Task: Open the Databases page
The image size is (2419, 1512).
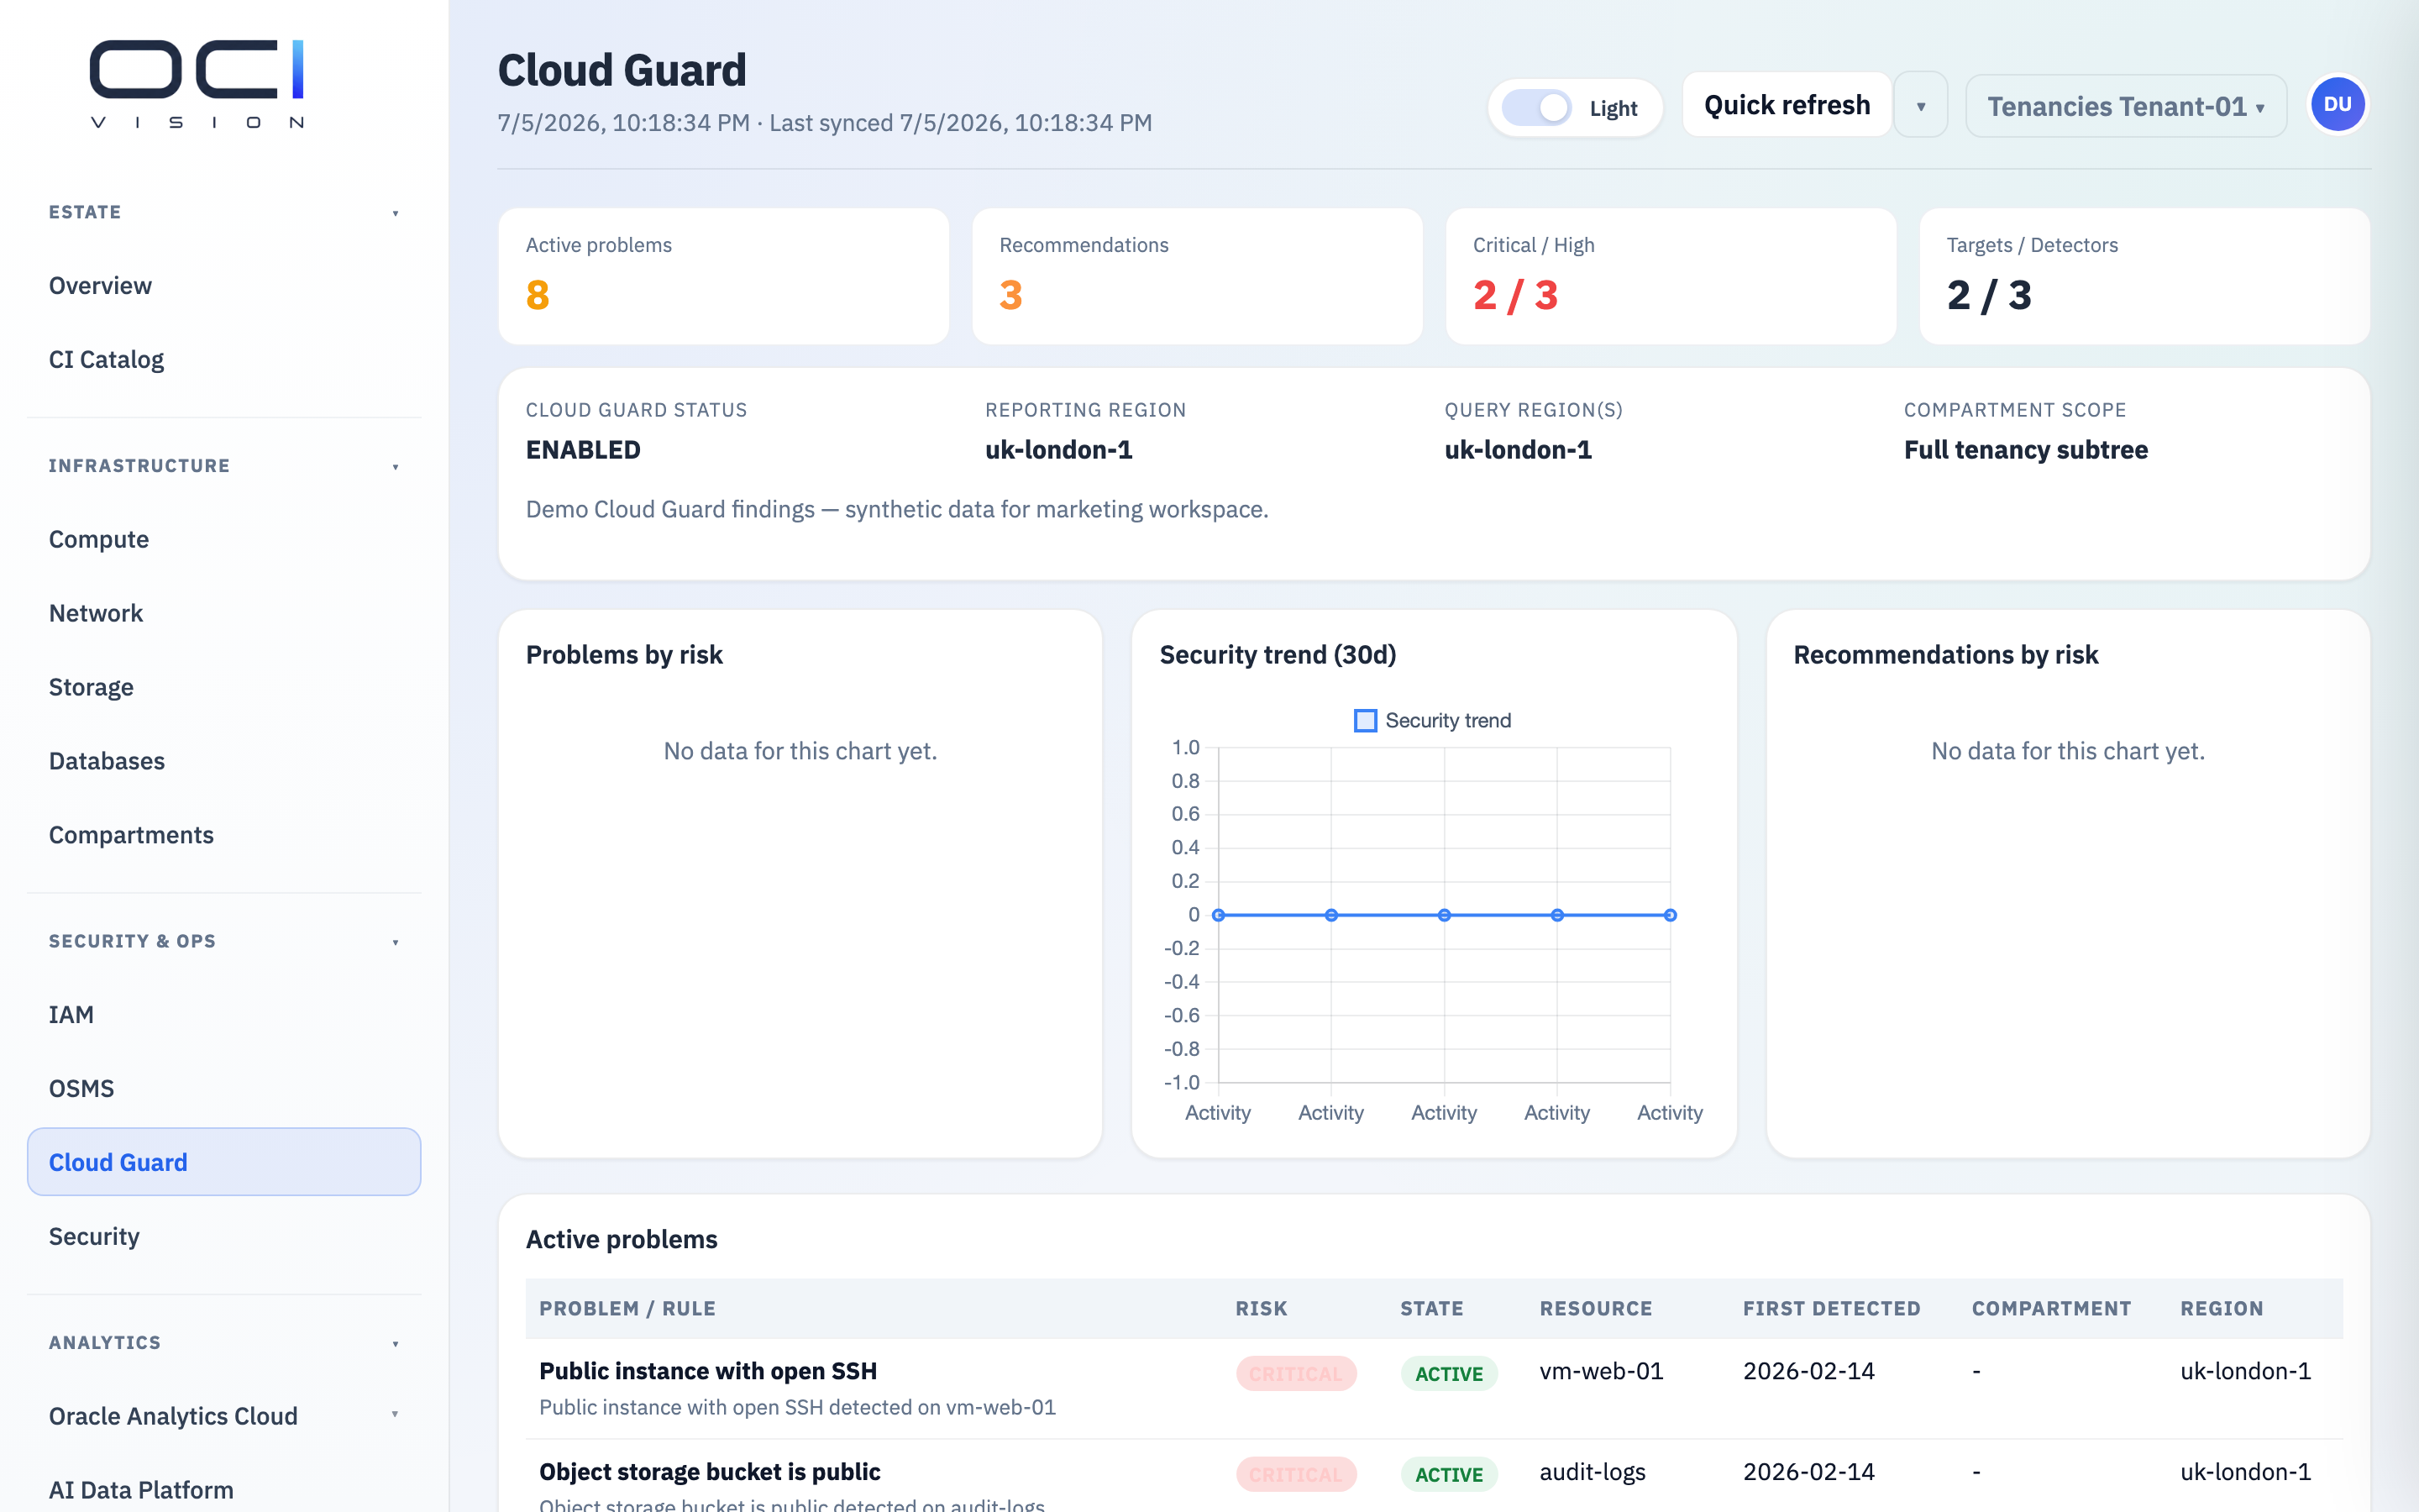Action: click(224, 761)
